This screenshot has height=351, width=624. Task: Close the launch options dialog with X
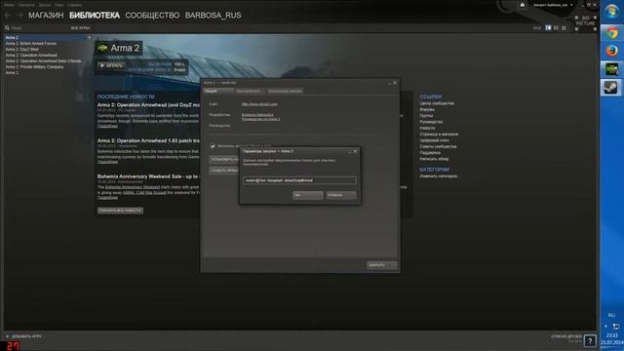[x=355, y=151]
